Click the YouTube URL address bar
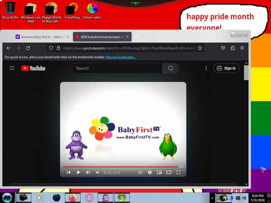This screenshot has width=271, height=203. click(x=129, y=48)
